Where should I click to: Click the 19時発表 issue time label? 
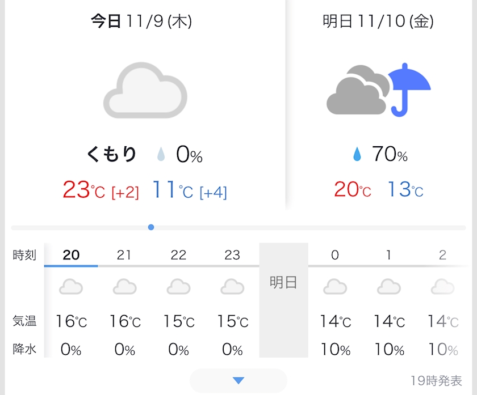tap(436, 380)
